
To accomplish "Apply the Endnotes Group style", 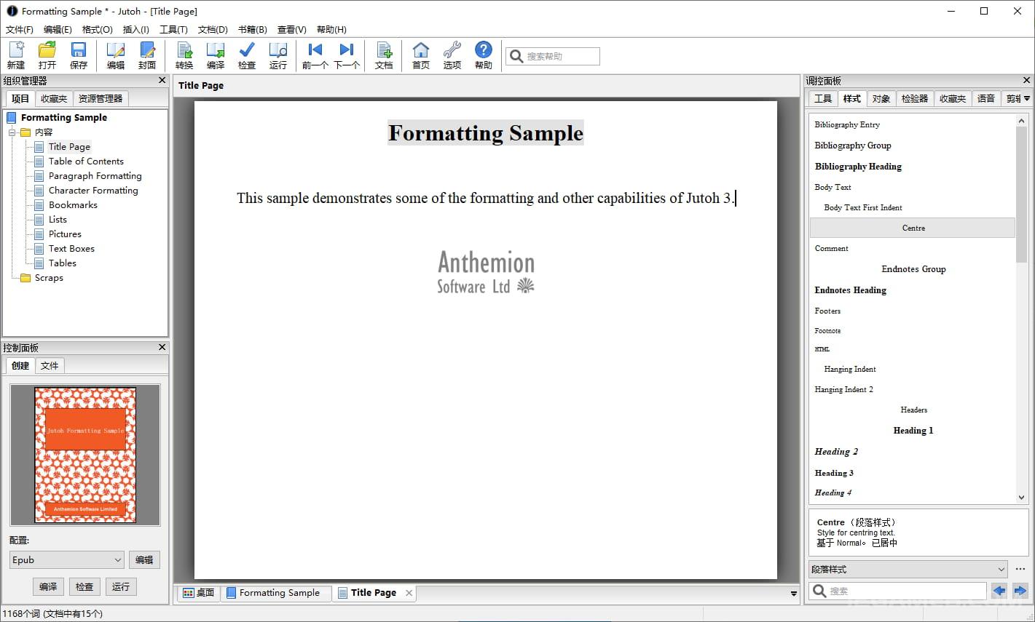I will click(913, 269).
